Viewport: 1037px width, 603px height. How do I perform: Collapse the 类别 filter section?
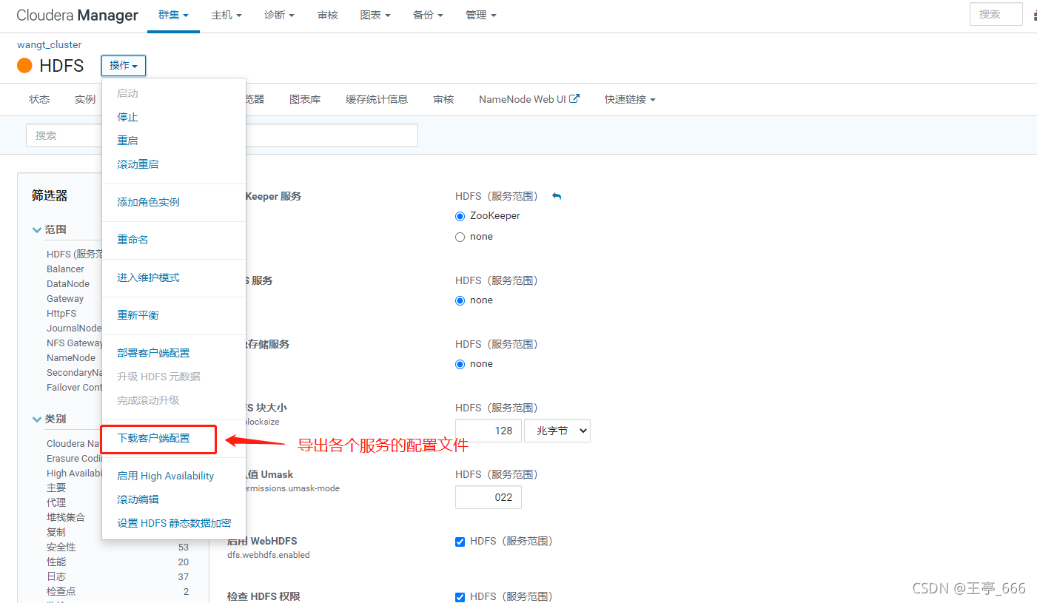pyautogui.click(x=37, y=419)
